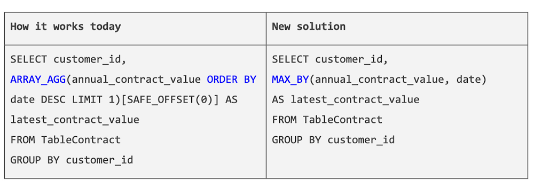The width and height of the screenshot is (534, 195).
Task: Click the "How it works today" header
Action: tap(65, 27)
